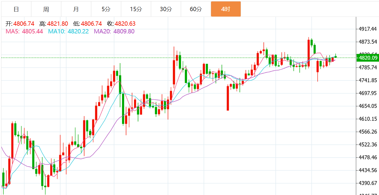Click the green 4820.09 current price tag
Screen dimensions: 379x195
[x=368, y=58]
